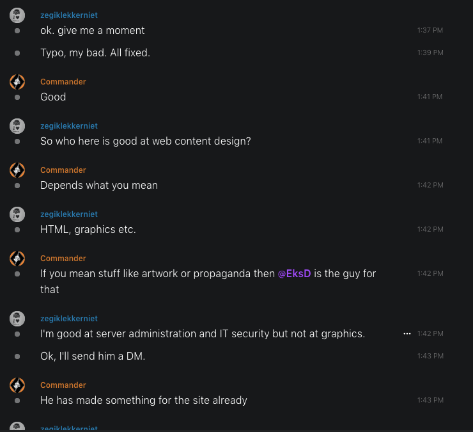Screen dimensions: 473x432
Task: Open zegiklekkerniet's avatar above web content design question
Action: point(17,126)
